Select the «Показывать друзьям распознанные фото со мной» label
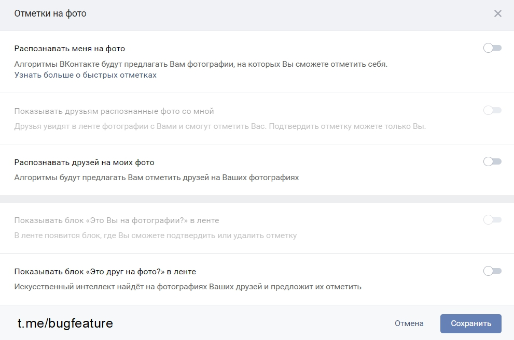Screen dimensions: 514x340 point(114,111)
